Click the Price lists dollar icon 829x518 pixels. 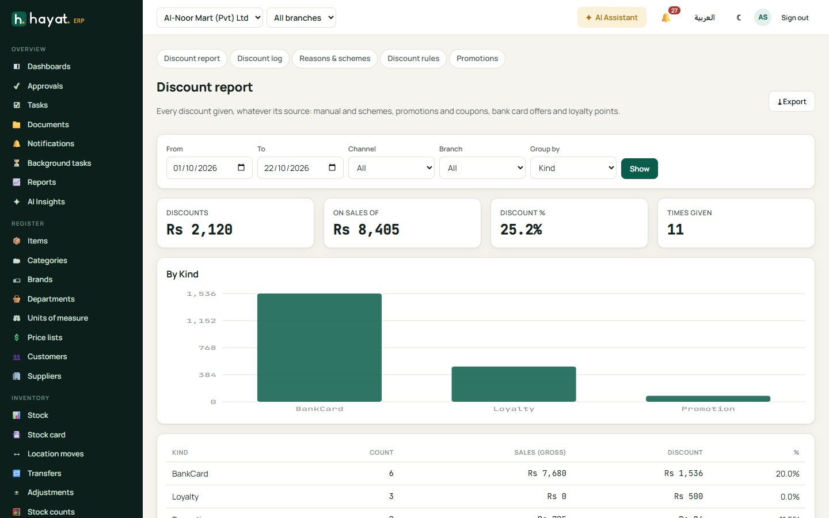(17, 338)
